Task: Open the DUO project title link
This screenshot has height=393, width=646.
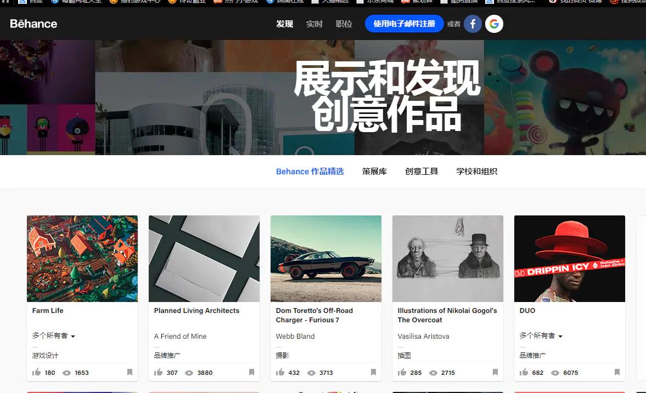Action: coord(527,311)
